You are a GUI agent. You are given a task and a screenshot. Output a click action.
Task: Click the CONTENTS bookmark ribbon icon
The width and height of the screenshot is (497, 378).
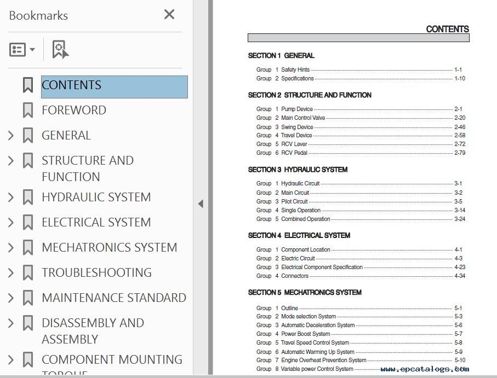pyautogui.click(x=28, y=85)
